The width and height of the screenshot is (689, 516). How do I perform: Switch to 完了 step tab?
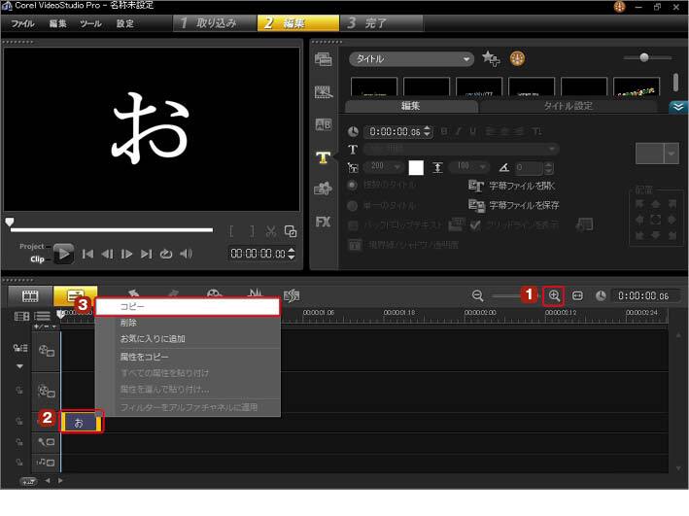(x=381, y=23)
